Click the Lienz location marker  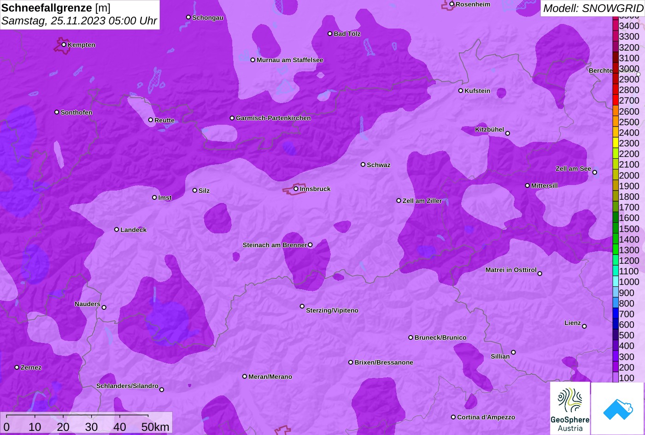click(x=584, y=326)
